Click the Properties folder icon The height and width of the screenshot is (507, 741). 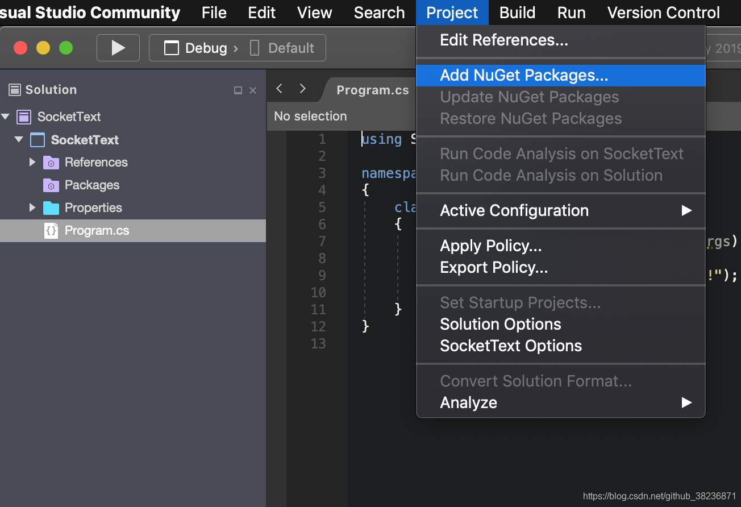pyautogui.click(x=51, y=208)
